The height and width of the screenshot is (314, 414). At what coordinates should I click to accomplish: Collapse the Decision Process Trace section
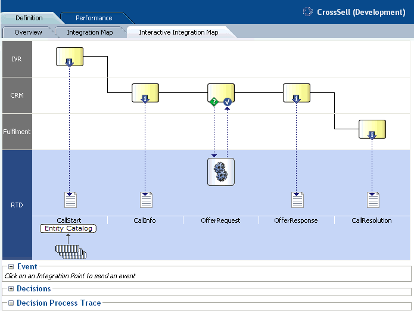(11, 303)
